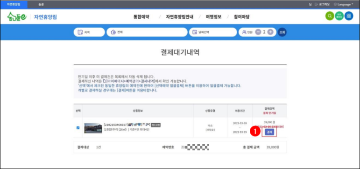Open the 참여마당 menu
Screen dimensions: 360x169
coord(242,17)
